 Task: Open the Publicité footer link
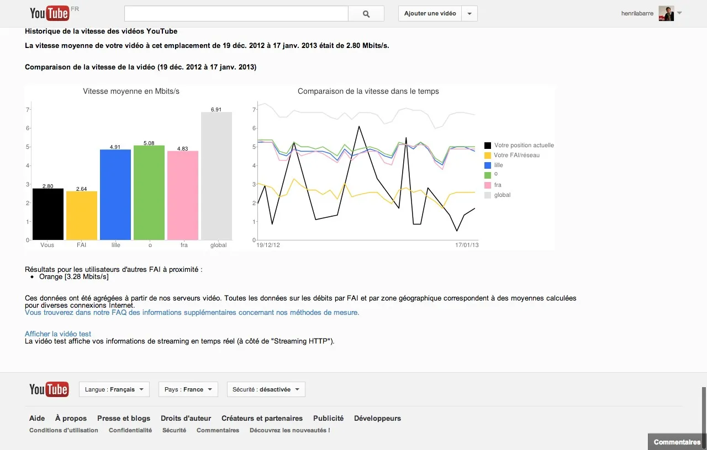click(328, 419)
